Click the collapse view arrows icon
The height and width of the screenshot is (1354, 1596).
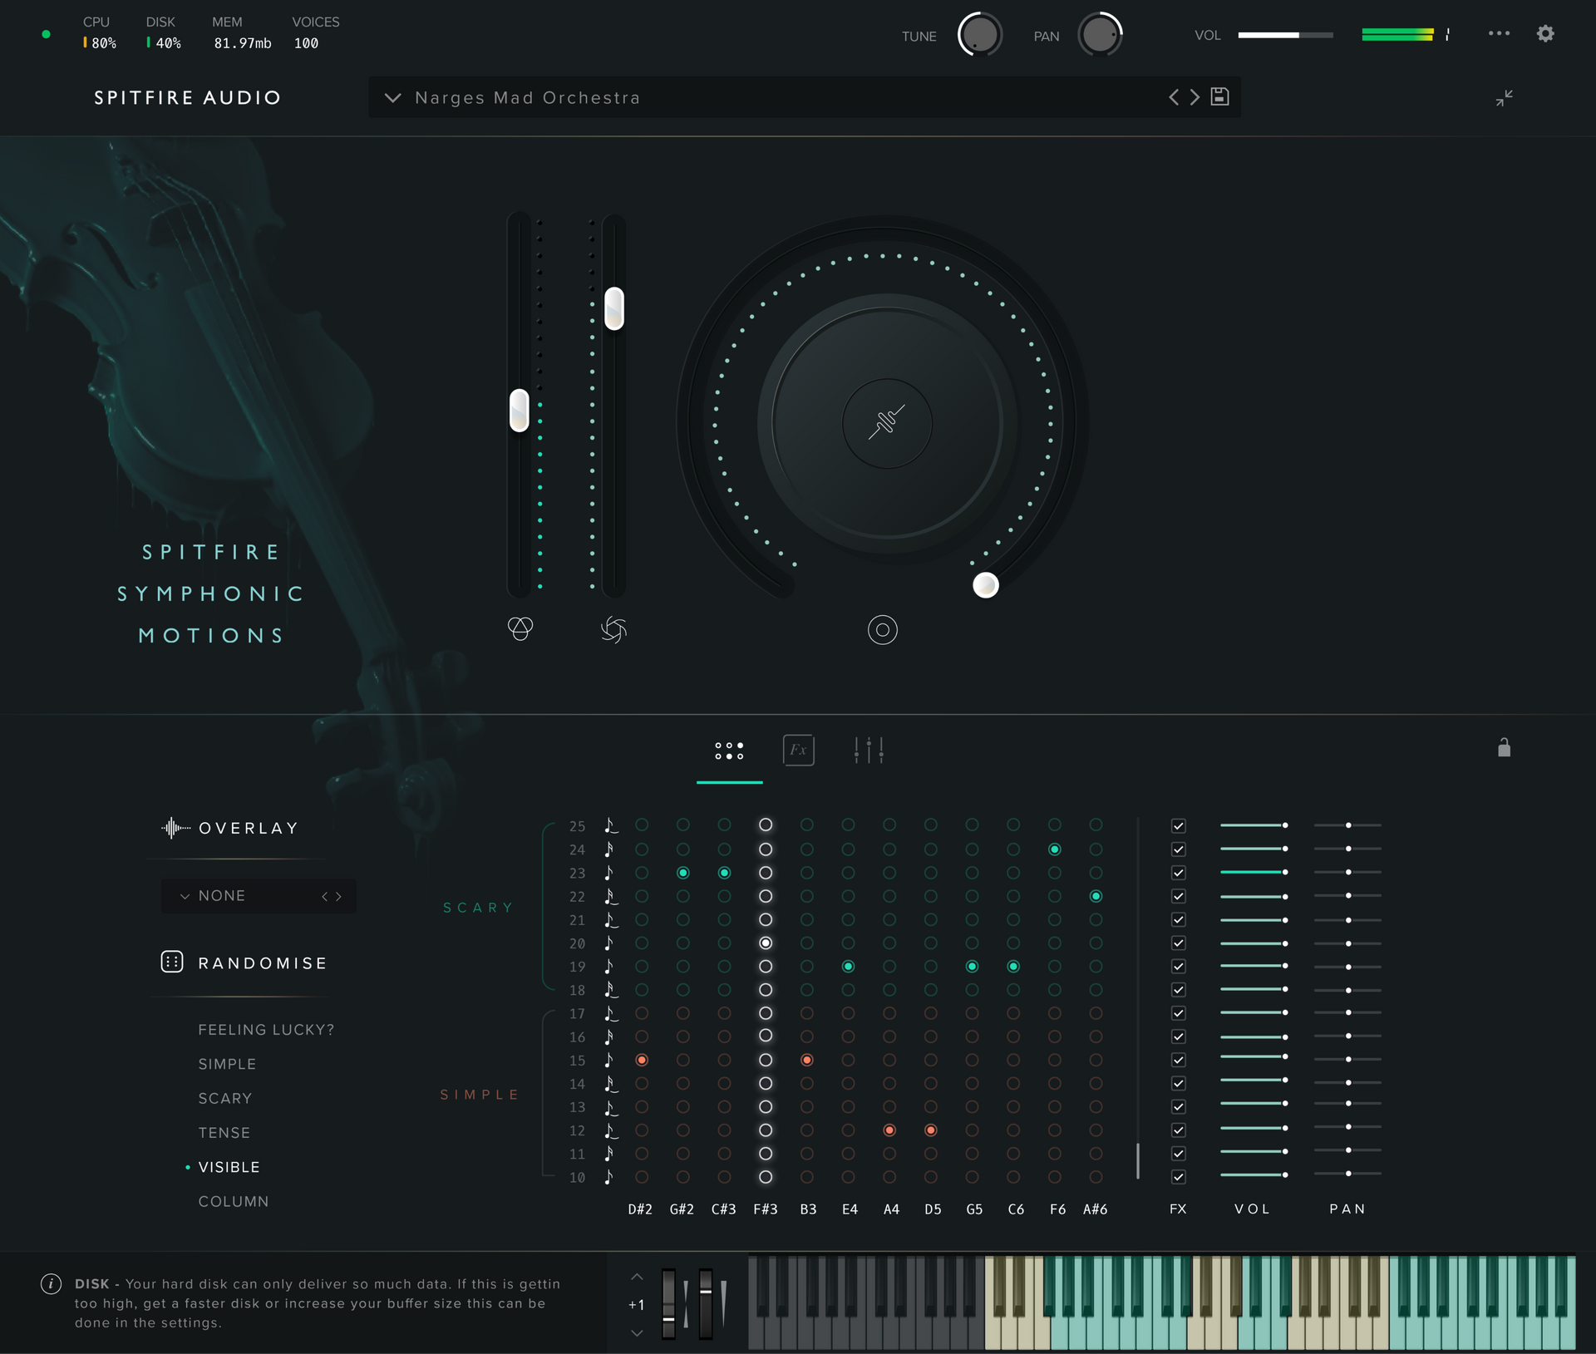click(x=1504, y=98)
